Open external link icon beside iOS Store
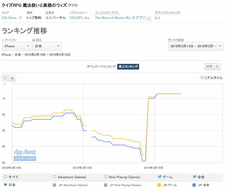 point(20,18)
